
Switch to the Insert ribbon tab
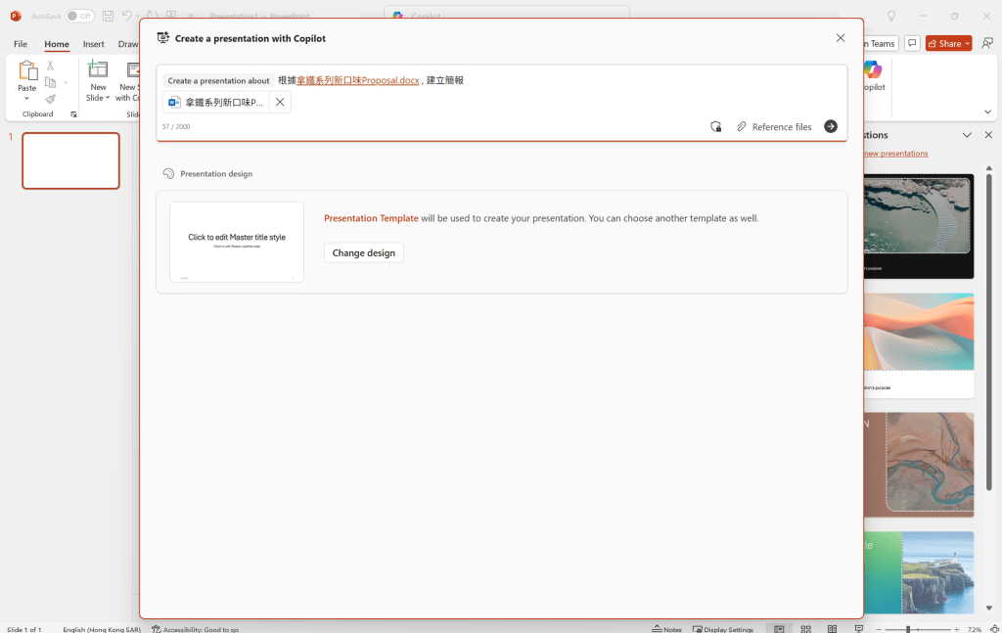pos(93,44)
